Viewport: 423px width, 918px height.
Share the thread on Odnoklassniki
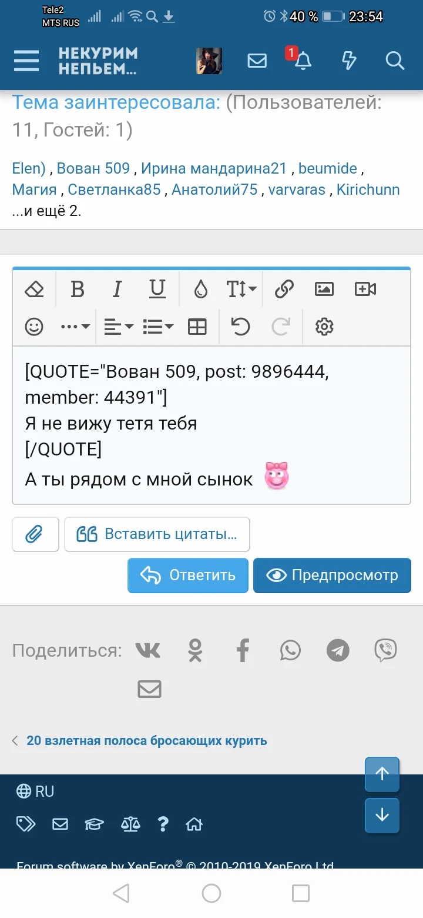tap(195, 650)
